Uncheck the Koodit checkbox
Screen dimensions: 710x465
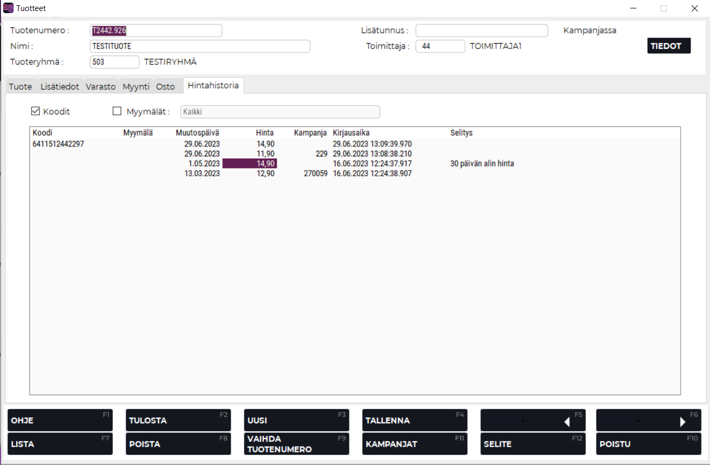[36, 111]
